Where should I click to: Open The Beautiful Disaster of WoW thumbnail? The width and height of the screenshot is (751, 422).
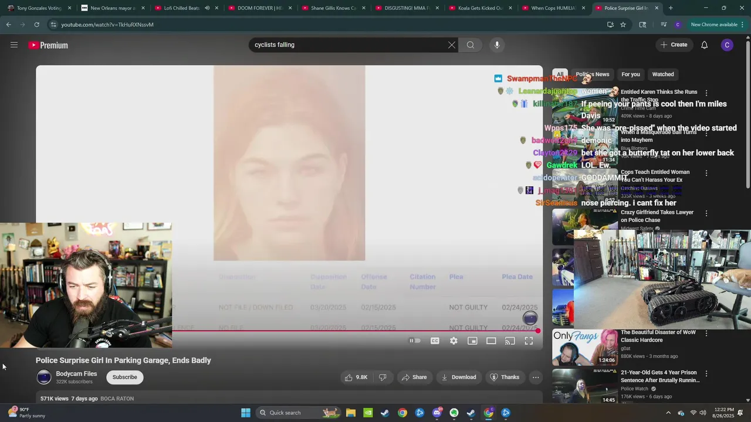coord(585,347)
